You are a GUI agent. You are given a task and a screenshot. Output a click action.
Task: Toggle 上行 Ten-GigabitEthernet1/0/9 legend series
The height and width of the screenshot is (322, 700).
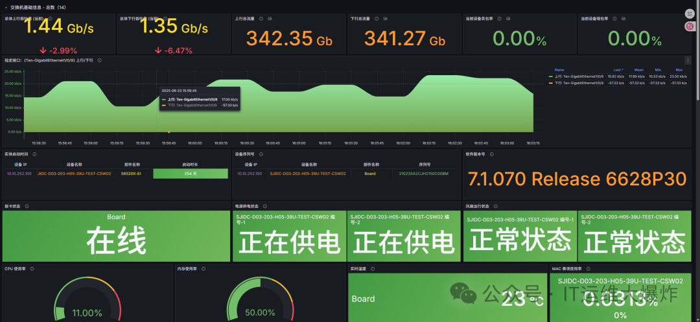(579, 76)
